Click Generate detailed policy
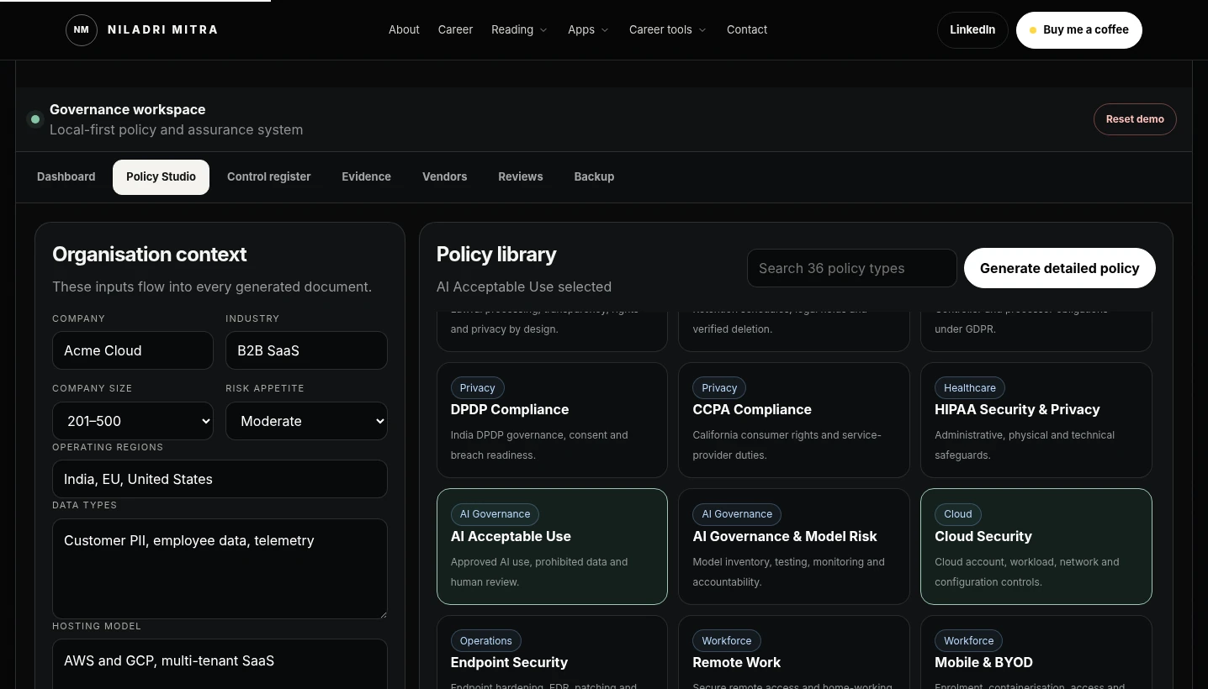The width and height of the screenshot is (1208, 689). pos(1059,268)
